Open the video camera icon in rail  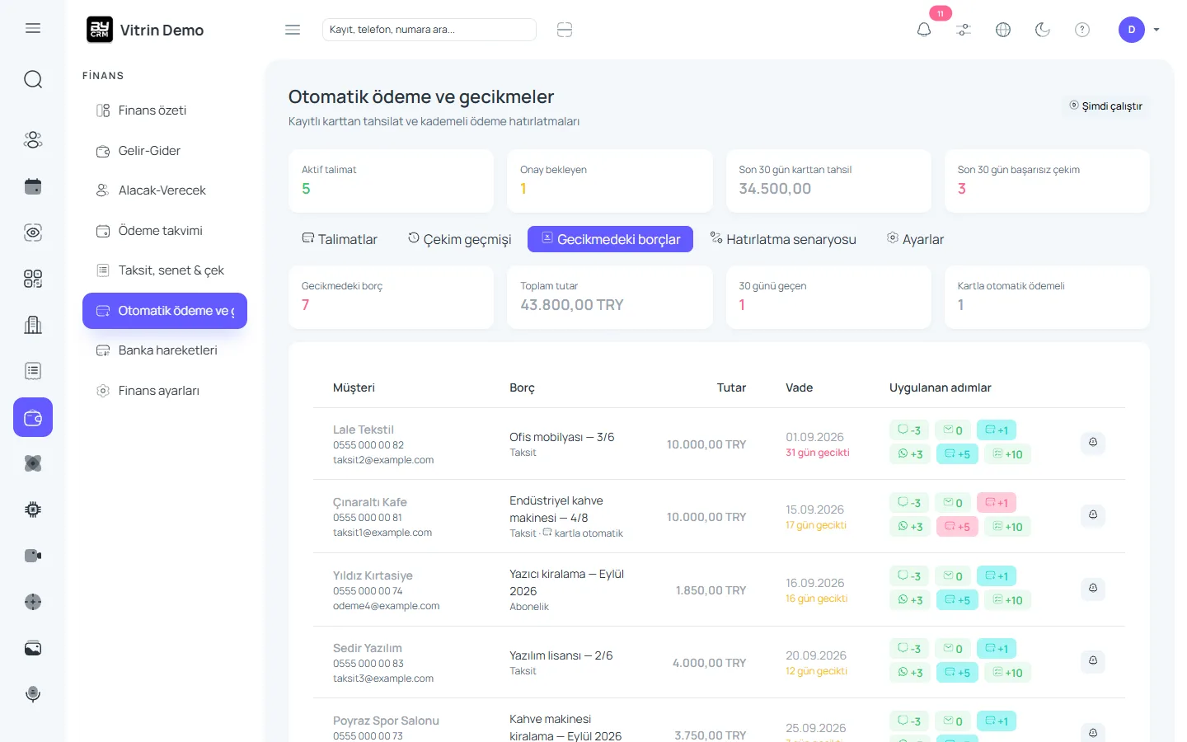(x=33, y=556)
